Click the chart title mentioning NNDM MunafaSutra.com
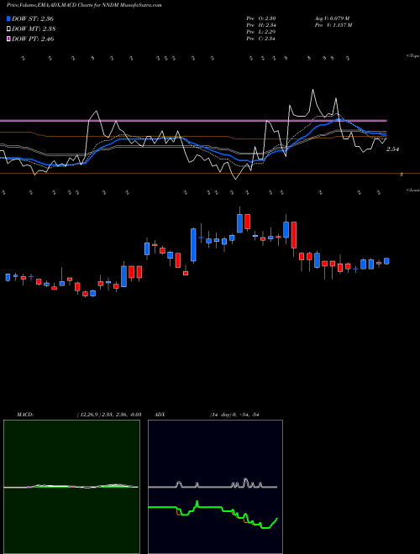Screen dimensions: 420x554 [x=84, y=5]
